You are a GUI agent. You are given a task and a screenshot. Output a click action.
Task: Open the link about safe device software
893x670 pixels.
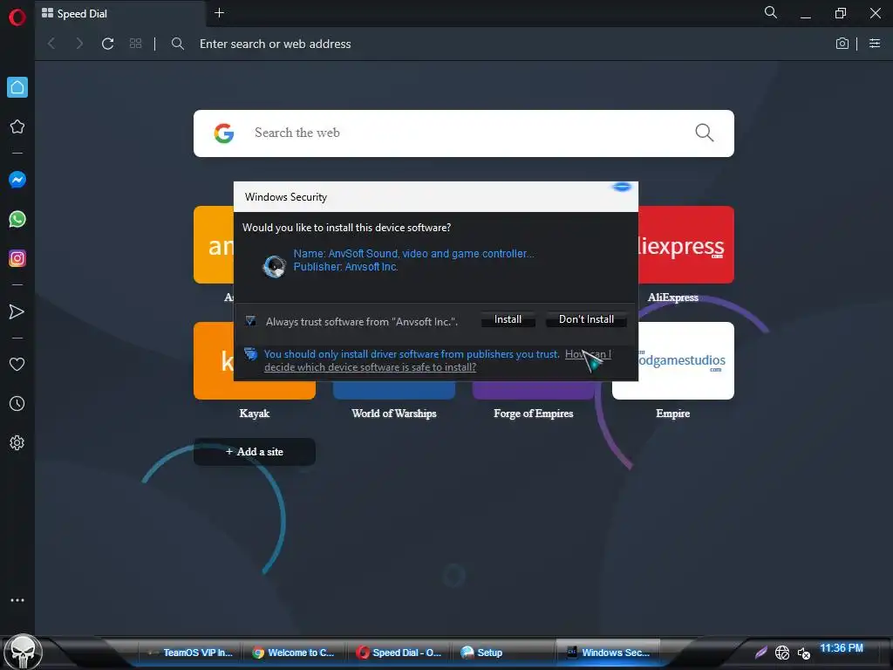pyautogui.click(x=438, y=360)
